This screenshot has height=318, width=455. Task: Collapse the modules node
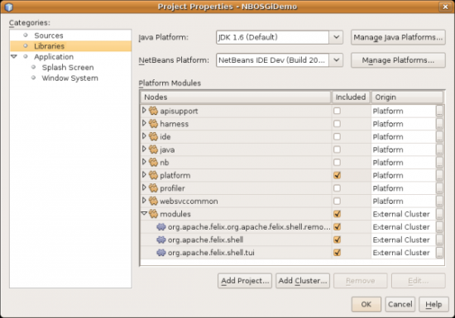[x=144, y=213]
